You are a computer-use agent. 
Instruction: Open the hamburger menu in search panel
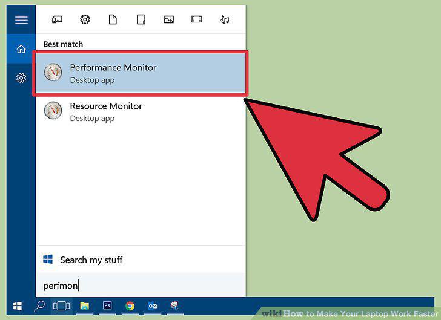coord(21,20)
